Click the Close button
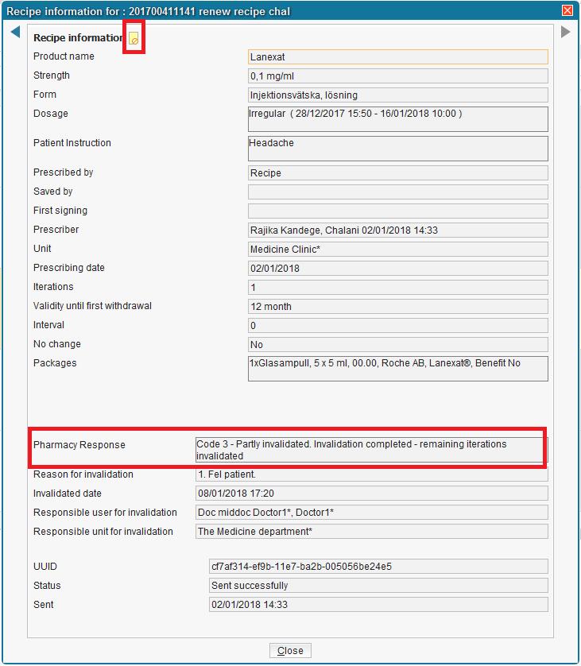The image size is (581, 666). (290, 650)
